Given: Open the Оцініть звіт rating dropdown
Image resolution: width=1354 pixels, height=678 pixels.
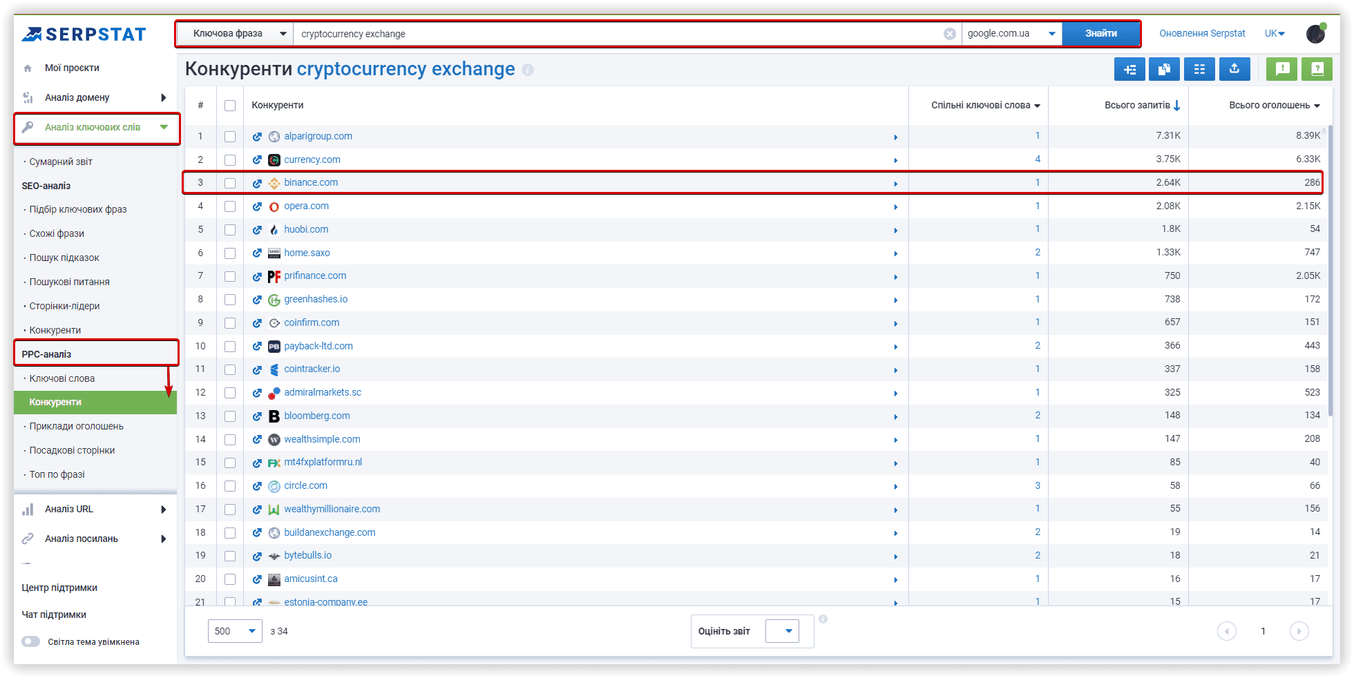Looking at the screenshot, I should [x=782, y=631].
